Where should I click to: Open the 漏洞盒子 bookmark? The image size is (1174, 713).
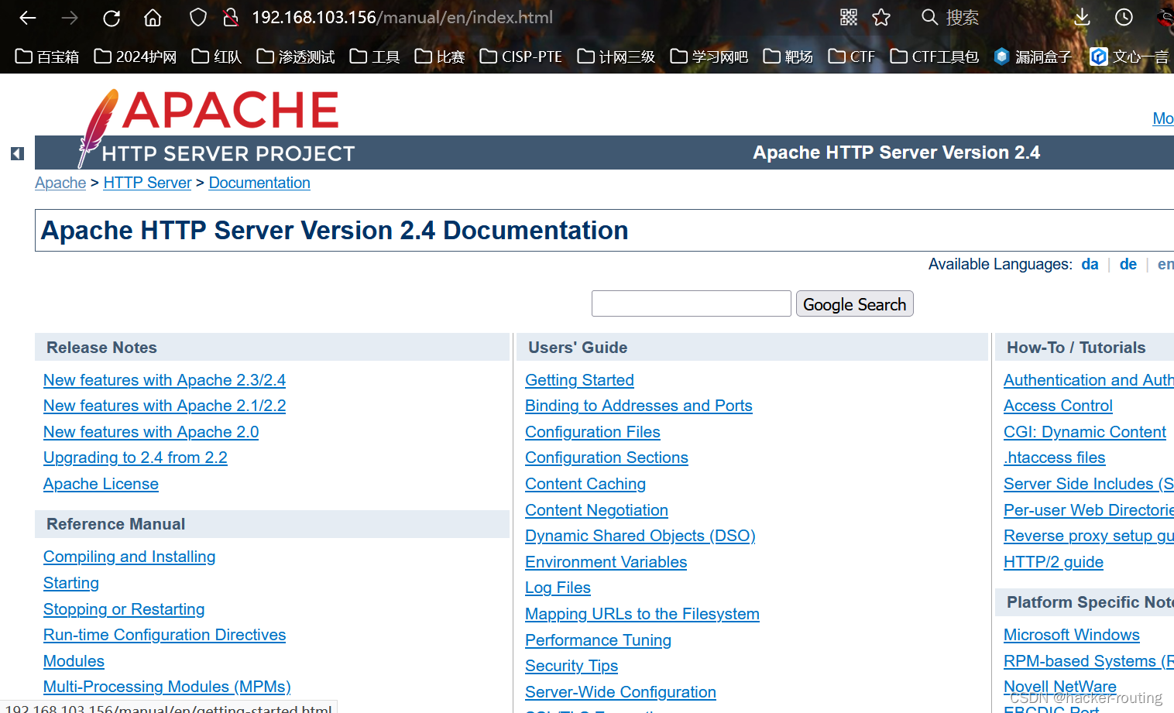coord(1033,57)
